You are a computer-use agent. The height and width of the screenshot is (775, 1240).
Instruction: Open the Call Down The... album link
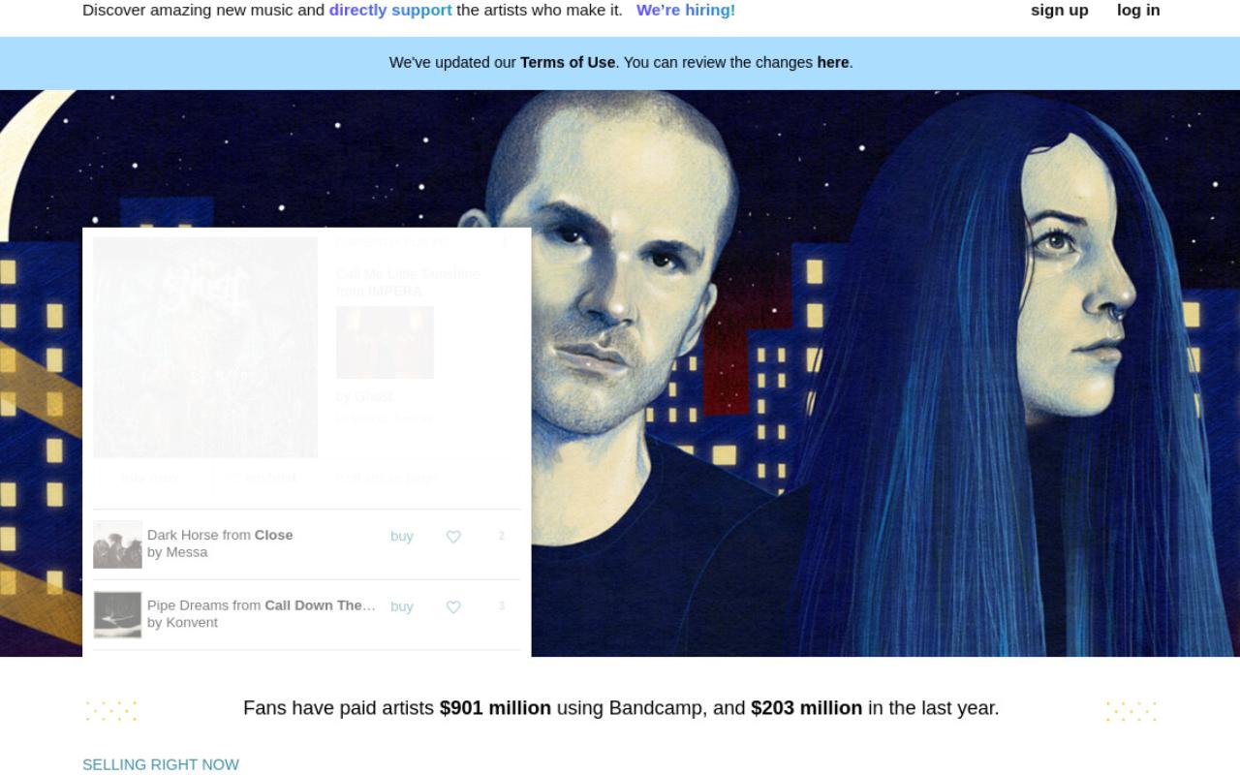[320, 605]
